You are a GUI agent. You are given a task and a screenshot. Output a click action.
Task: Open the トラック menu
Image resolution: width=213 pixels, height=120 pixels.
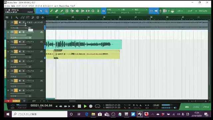coord(24,6)
